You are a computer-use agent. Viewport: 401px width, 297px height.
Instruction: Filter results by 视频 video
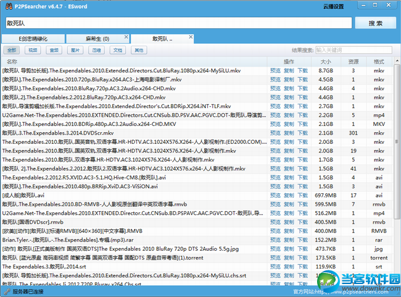(33, 50)
